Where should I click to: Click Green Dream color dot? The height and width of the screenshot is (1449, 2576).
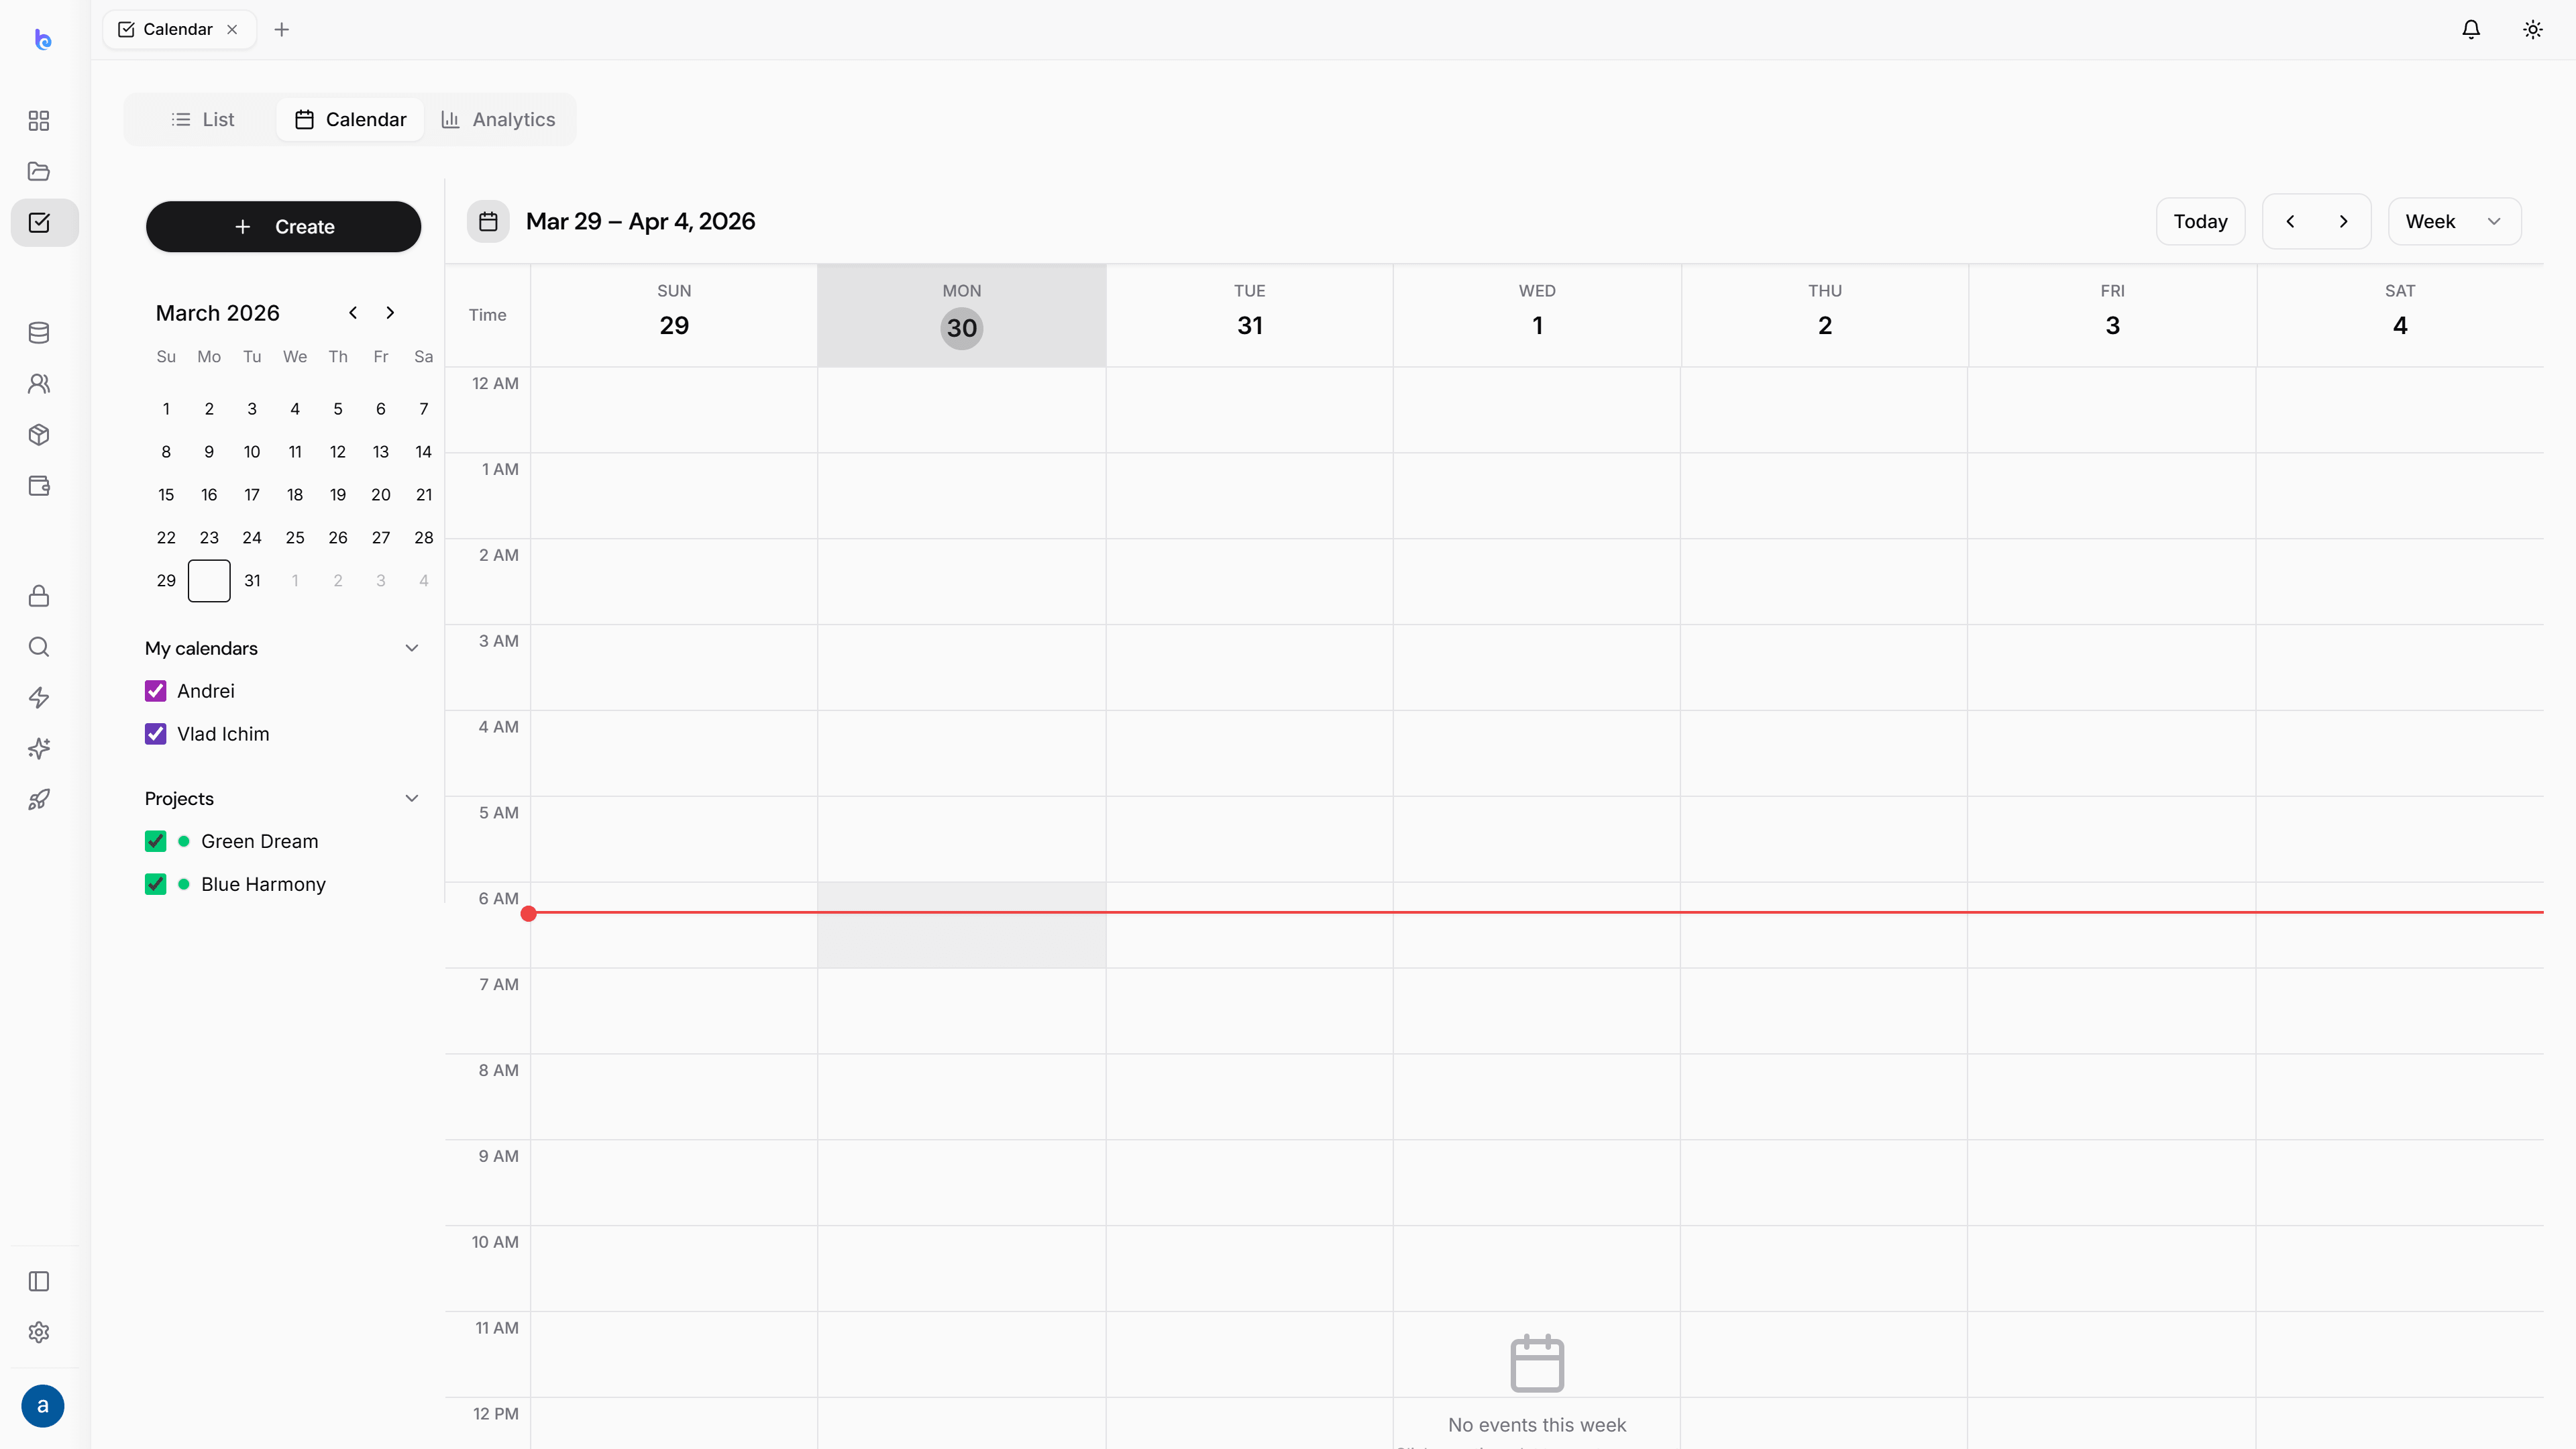(x=184, y=841)
